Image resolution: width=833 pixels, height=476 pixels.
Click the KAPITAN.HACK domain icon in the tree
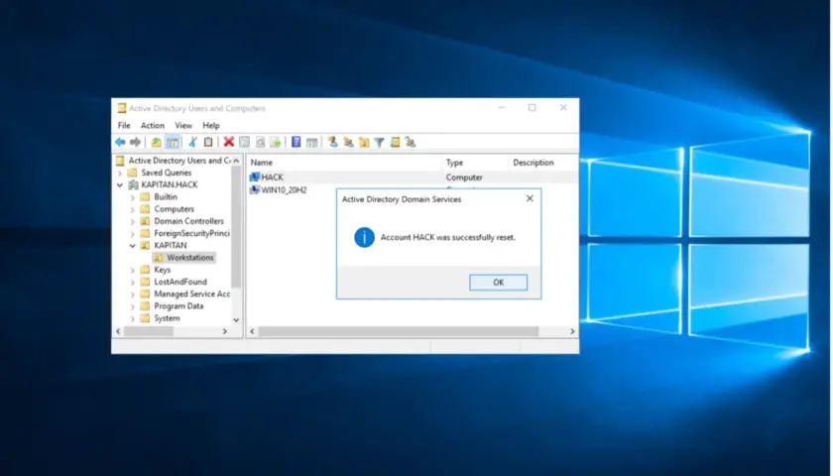133,184
